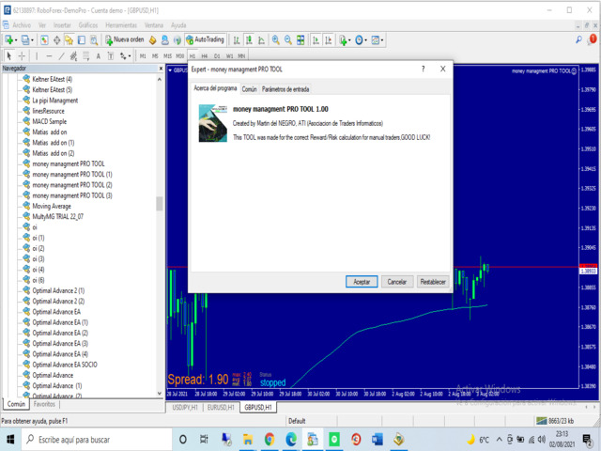Viewport: 601px width, 451px height.
Task: Toggle the Market Watch window icon
Action: [x=44, y=39]
